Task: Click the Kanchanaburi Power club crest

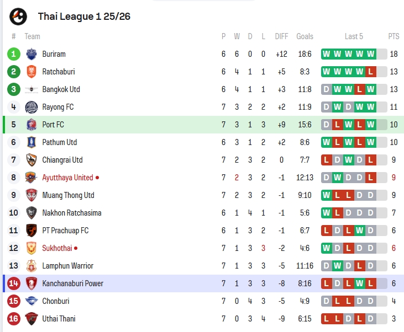Action: (31, 283)
